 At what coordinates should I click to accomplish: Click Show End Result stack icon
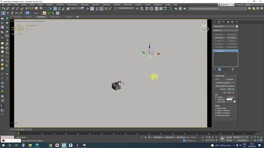coord(219,69)
